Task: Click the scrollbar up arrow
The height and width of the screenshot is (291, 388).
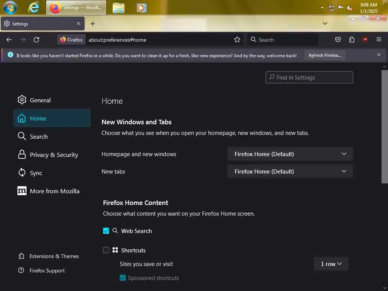Action: click(x=385, y=67)
